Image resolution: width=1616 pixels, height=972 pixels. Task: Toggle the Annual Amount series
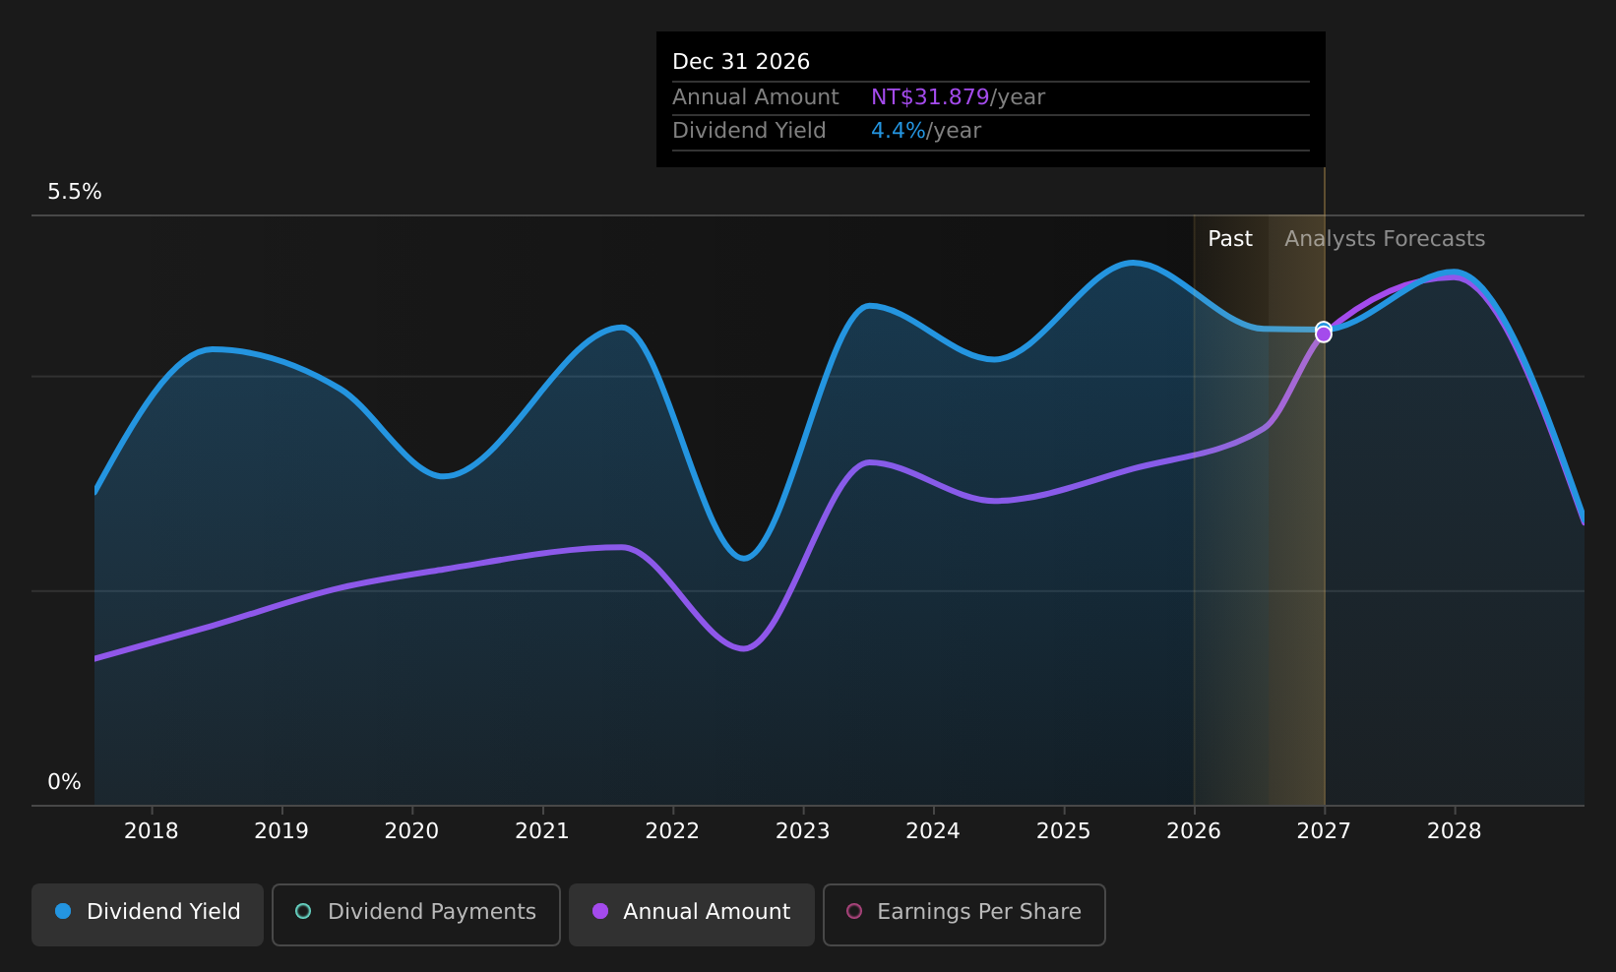pos(692,914)
